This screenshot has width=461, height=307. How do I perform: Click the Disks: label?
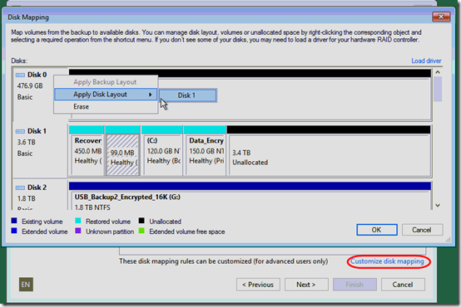point(19,61)
